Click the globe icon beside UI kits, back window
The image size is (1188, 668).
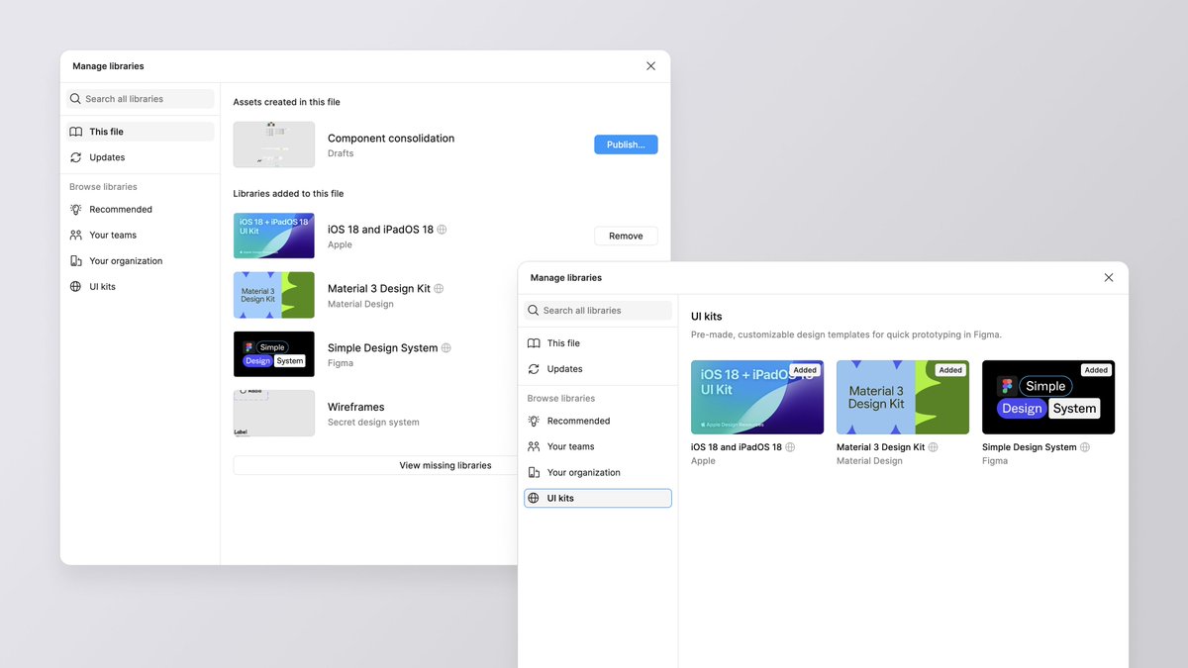tap(75, 287)
